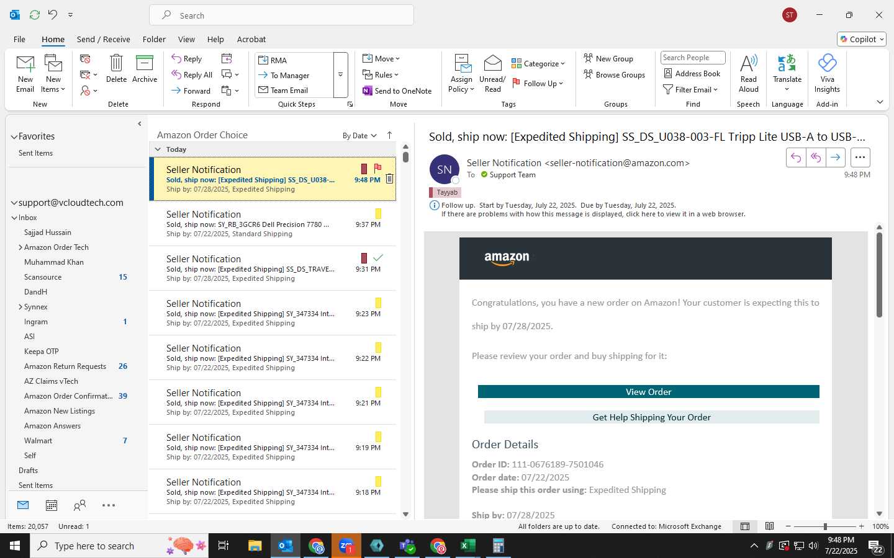Image resolution: width=894 pixels, height=558 pixels.
Task: Click the Mail view icon in navigation bar
Action: tap(23, 505)
